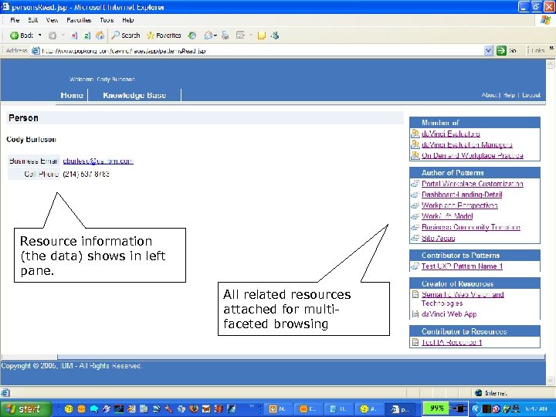Click the daVinci Web App resource entry
Image resolution: width=556 pixels, height=417 pixels.
449,314
